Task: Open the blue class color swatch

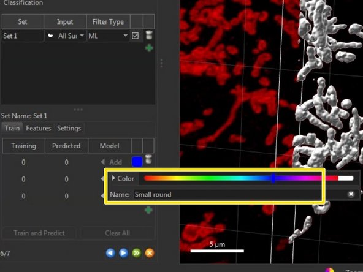Action: [x=137, y=162]
